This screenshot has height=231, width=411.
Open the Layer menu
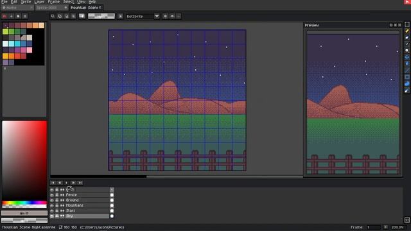[x=39, y=1]
